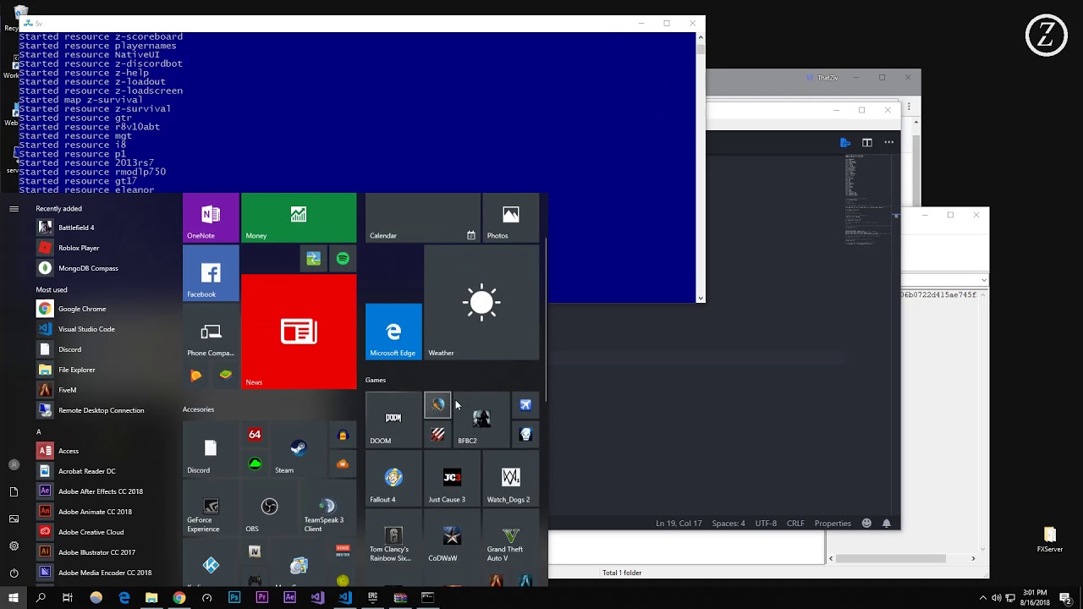Launch the BFBC2 game tile
The image size is (1083, 609).
481,420
